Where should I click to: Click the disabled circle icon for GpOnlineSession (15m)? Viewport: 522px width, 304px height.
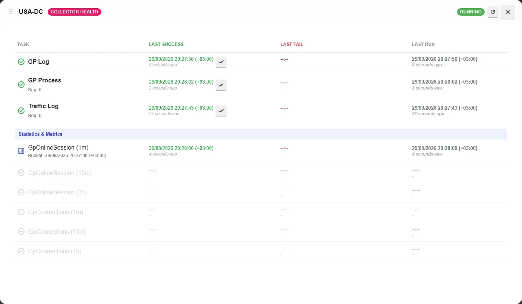(21, 173)
